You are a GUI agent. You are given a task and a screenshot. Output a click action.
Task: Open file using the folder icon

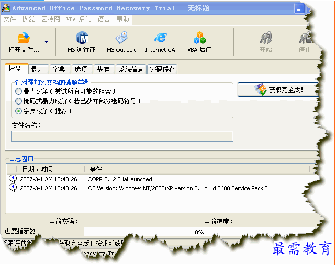(24, 38)
